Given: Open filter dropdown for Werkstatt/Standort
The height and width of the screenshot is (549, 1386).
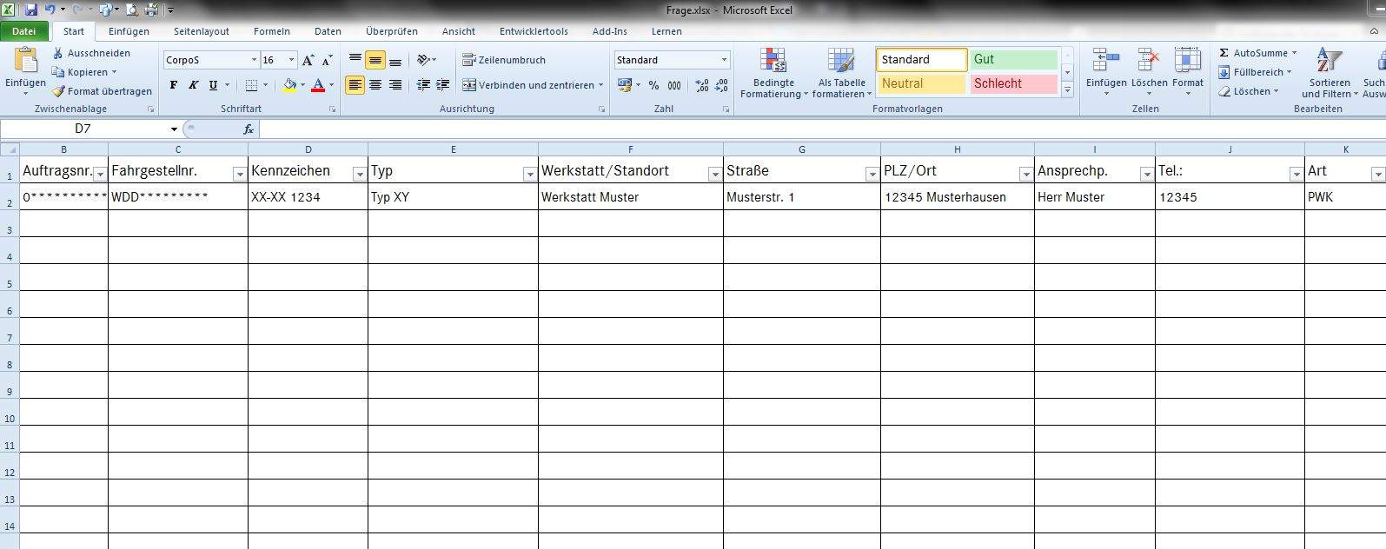Looking at the screenshot, I should click(715, 174).
